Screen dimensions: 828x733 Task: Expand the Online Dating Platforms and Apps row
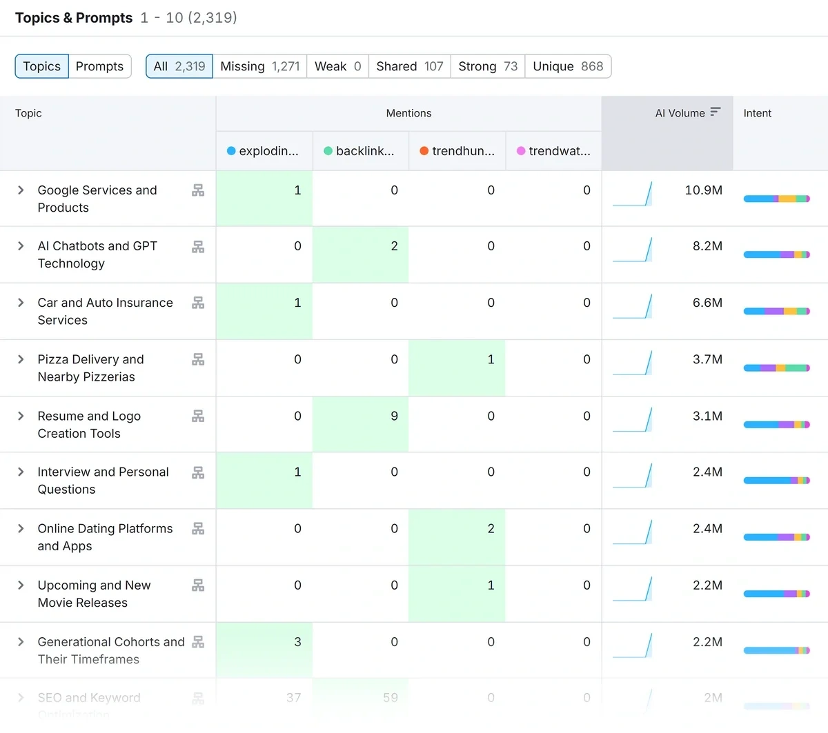pos(21,529)
